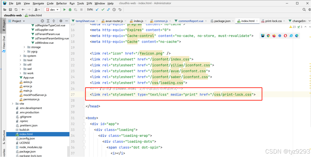This screenshot has width=311, height=157.
Task: Open the File menu
Action: pos(11,3)
